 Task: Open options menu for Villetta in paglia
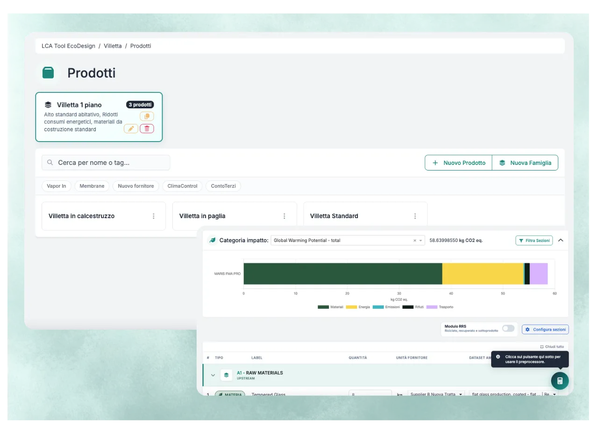(285, 216)
